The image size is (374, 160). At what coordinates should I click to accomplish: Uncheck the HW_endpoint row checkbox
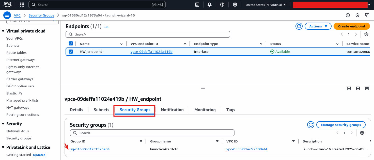71,52
